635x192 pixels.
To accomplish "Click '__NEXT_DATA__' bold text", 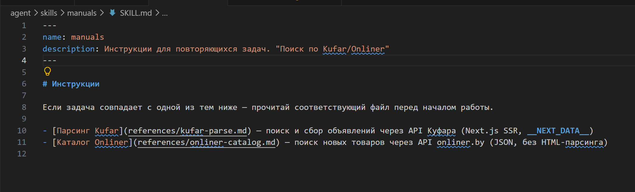I will point(558,131).
